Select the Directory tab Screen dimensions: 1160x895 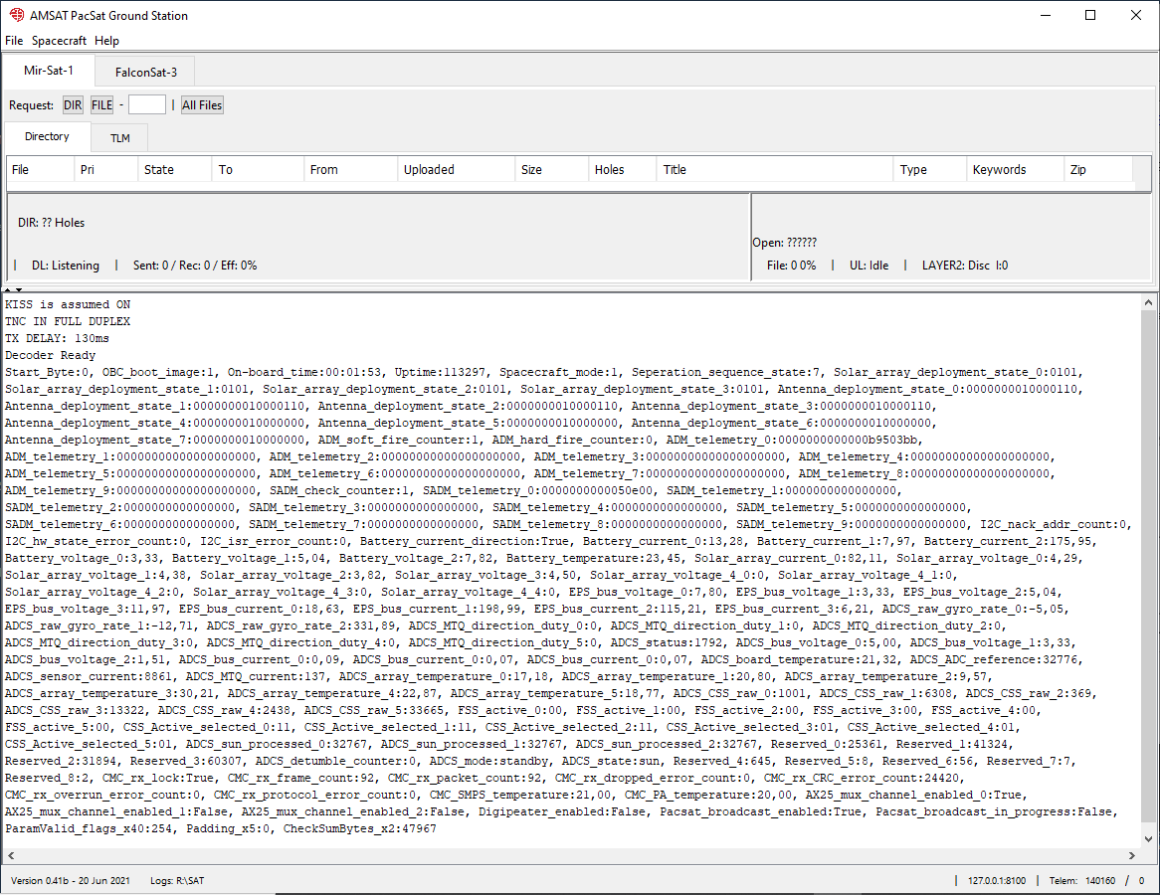click(x=47, y=136)
